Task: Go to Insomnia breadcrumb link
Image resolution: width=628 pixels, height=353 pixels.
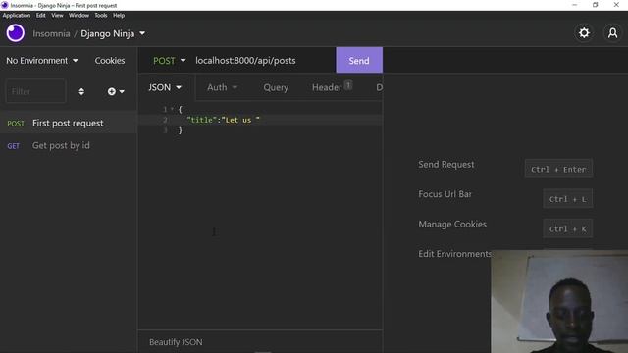Action: [51, 33]
